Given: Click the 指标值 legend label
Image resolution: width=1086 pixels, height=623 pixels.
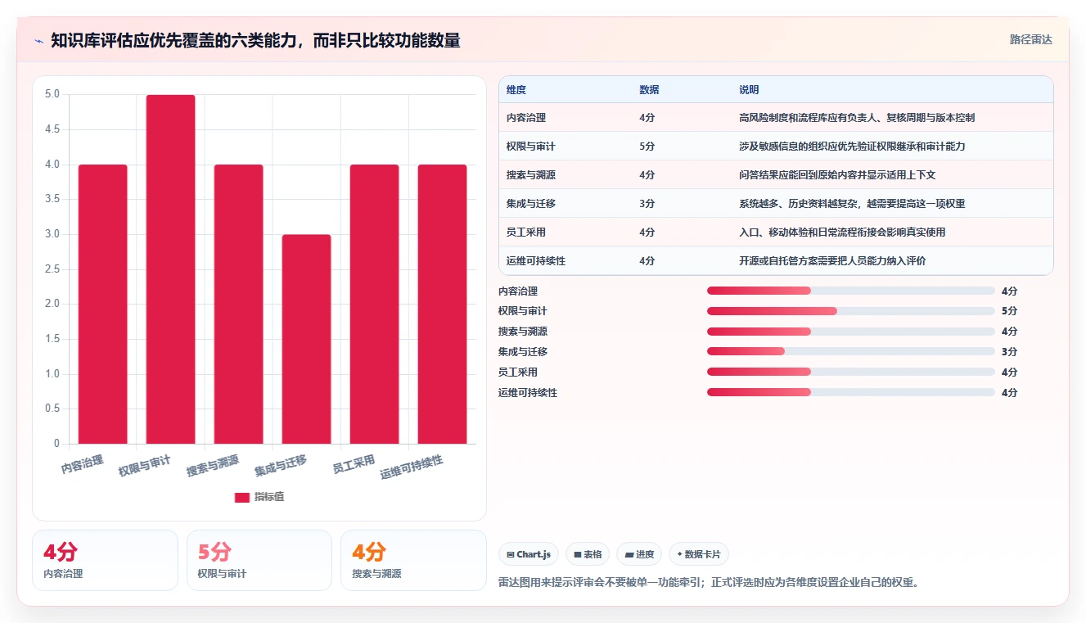Looking at the screenshot, I should [269, 497].
